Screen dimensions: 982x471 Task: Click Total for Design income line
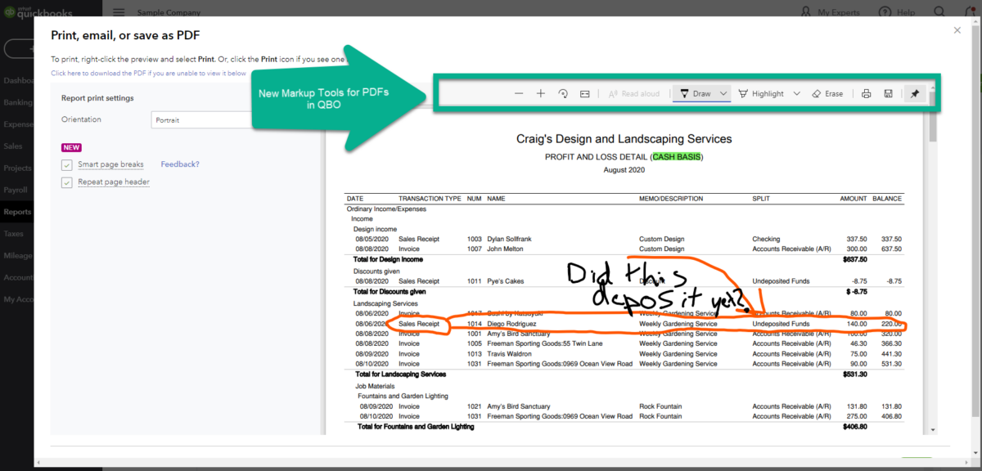(389, 259)
